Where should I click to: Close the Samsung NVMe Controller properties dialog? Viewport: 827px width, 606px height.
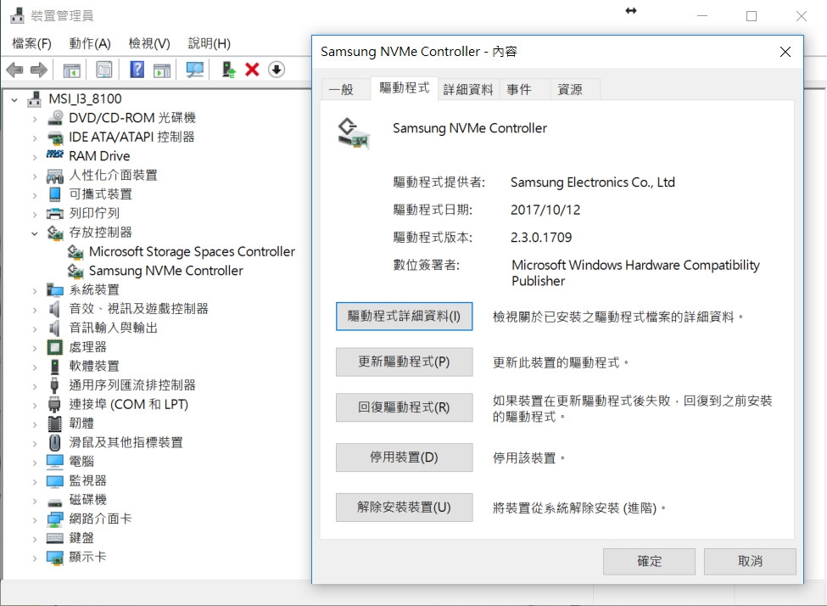(785, 52)
